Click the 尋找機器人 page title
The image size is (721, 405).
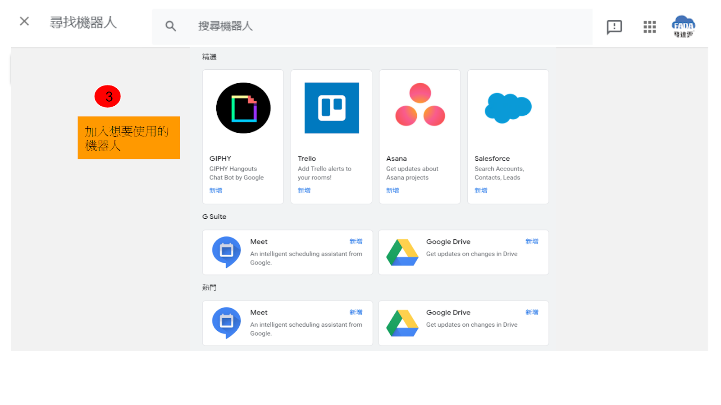pyautogui.click(x=83, y=22)
